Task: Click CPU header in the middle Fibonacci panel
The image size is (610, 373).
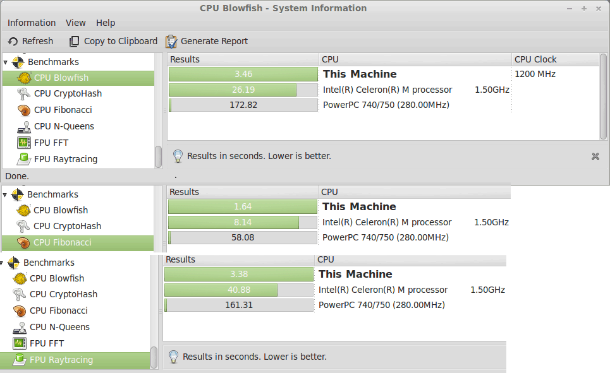Action: tap(414, 192)
